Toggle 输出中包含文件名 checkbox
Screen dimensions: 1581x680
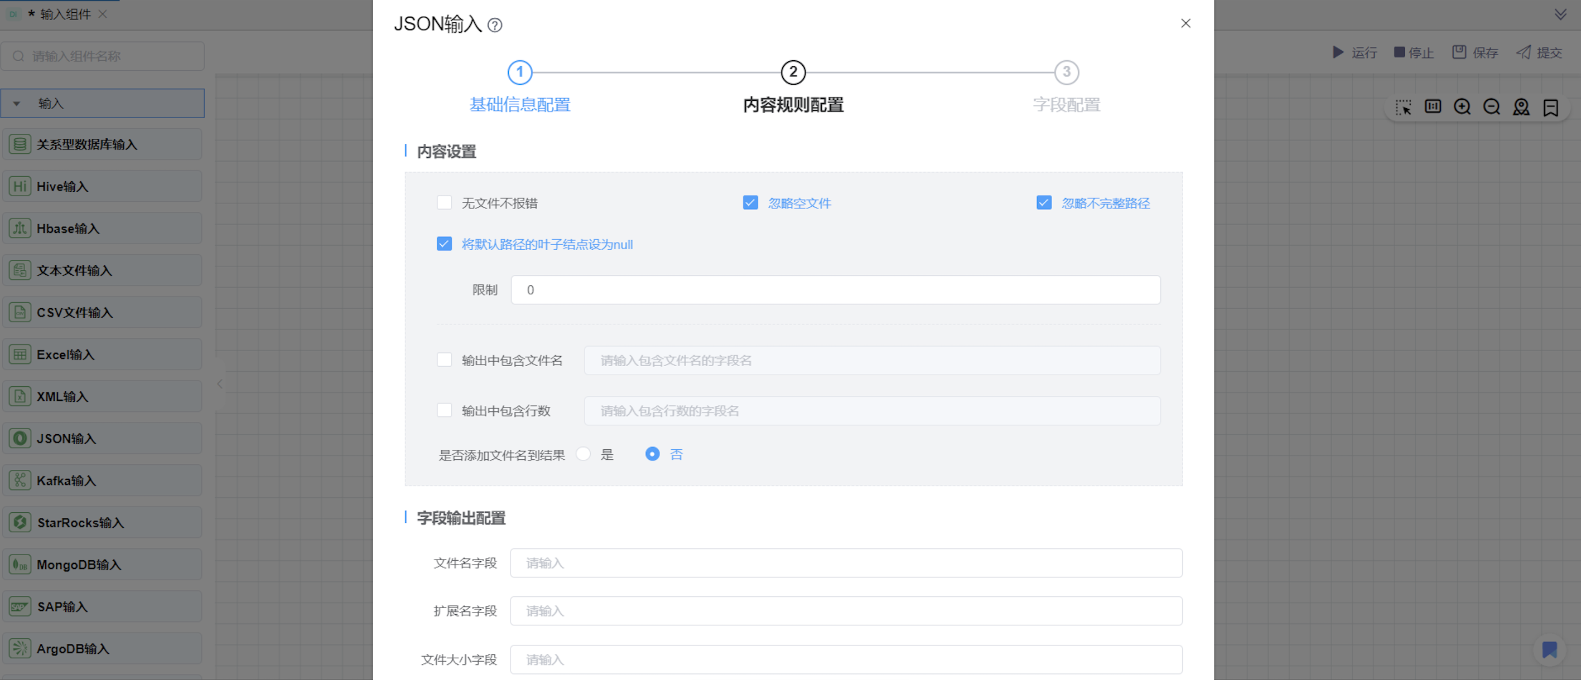[445, 360]
